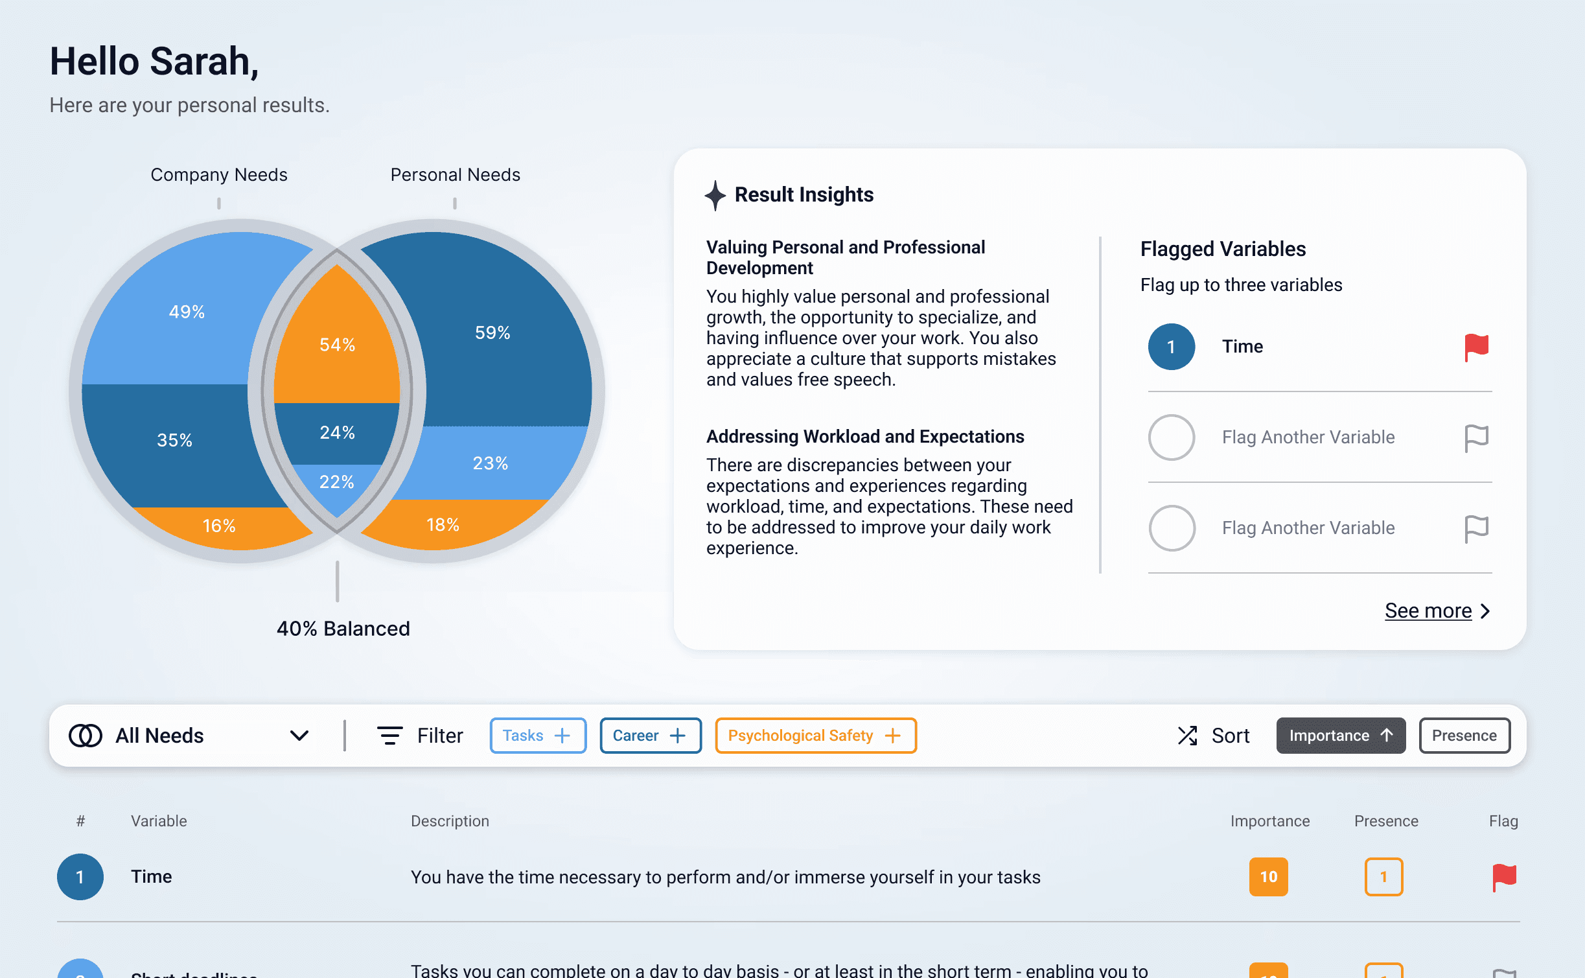Click the Result Insights sparkle icon
The image size is (1585, 978).
point(715,195)
